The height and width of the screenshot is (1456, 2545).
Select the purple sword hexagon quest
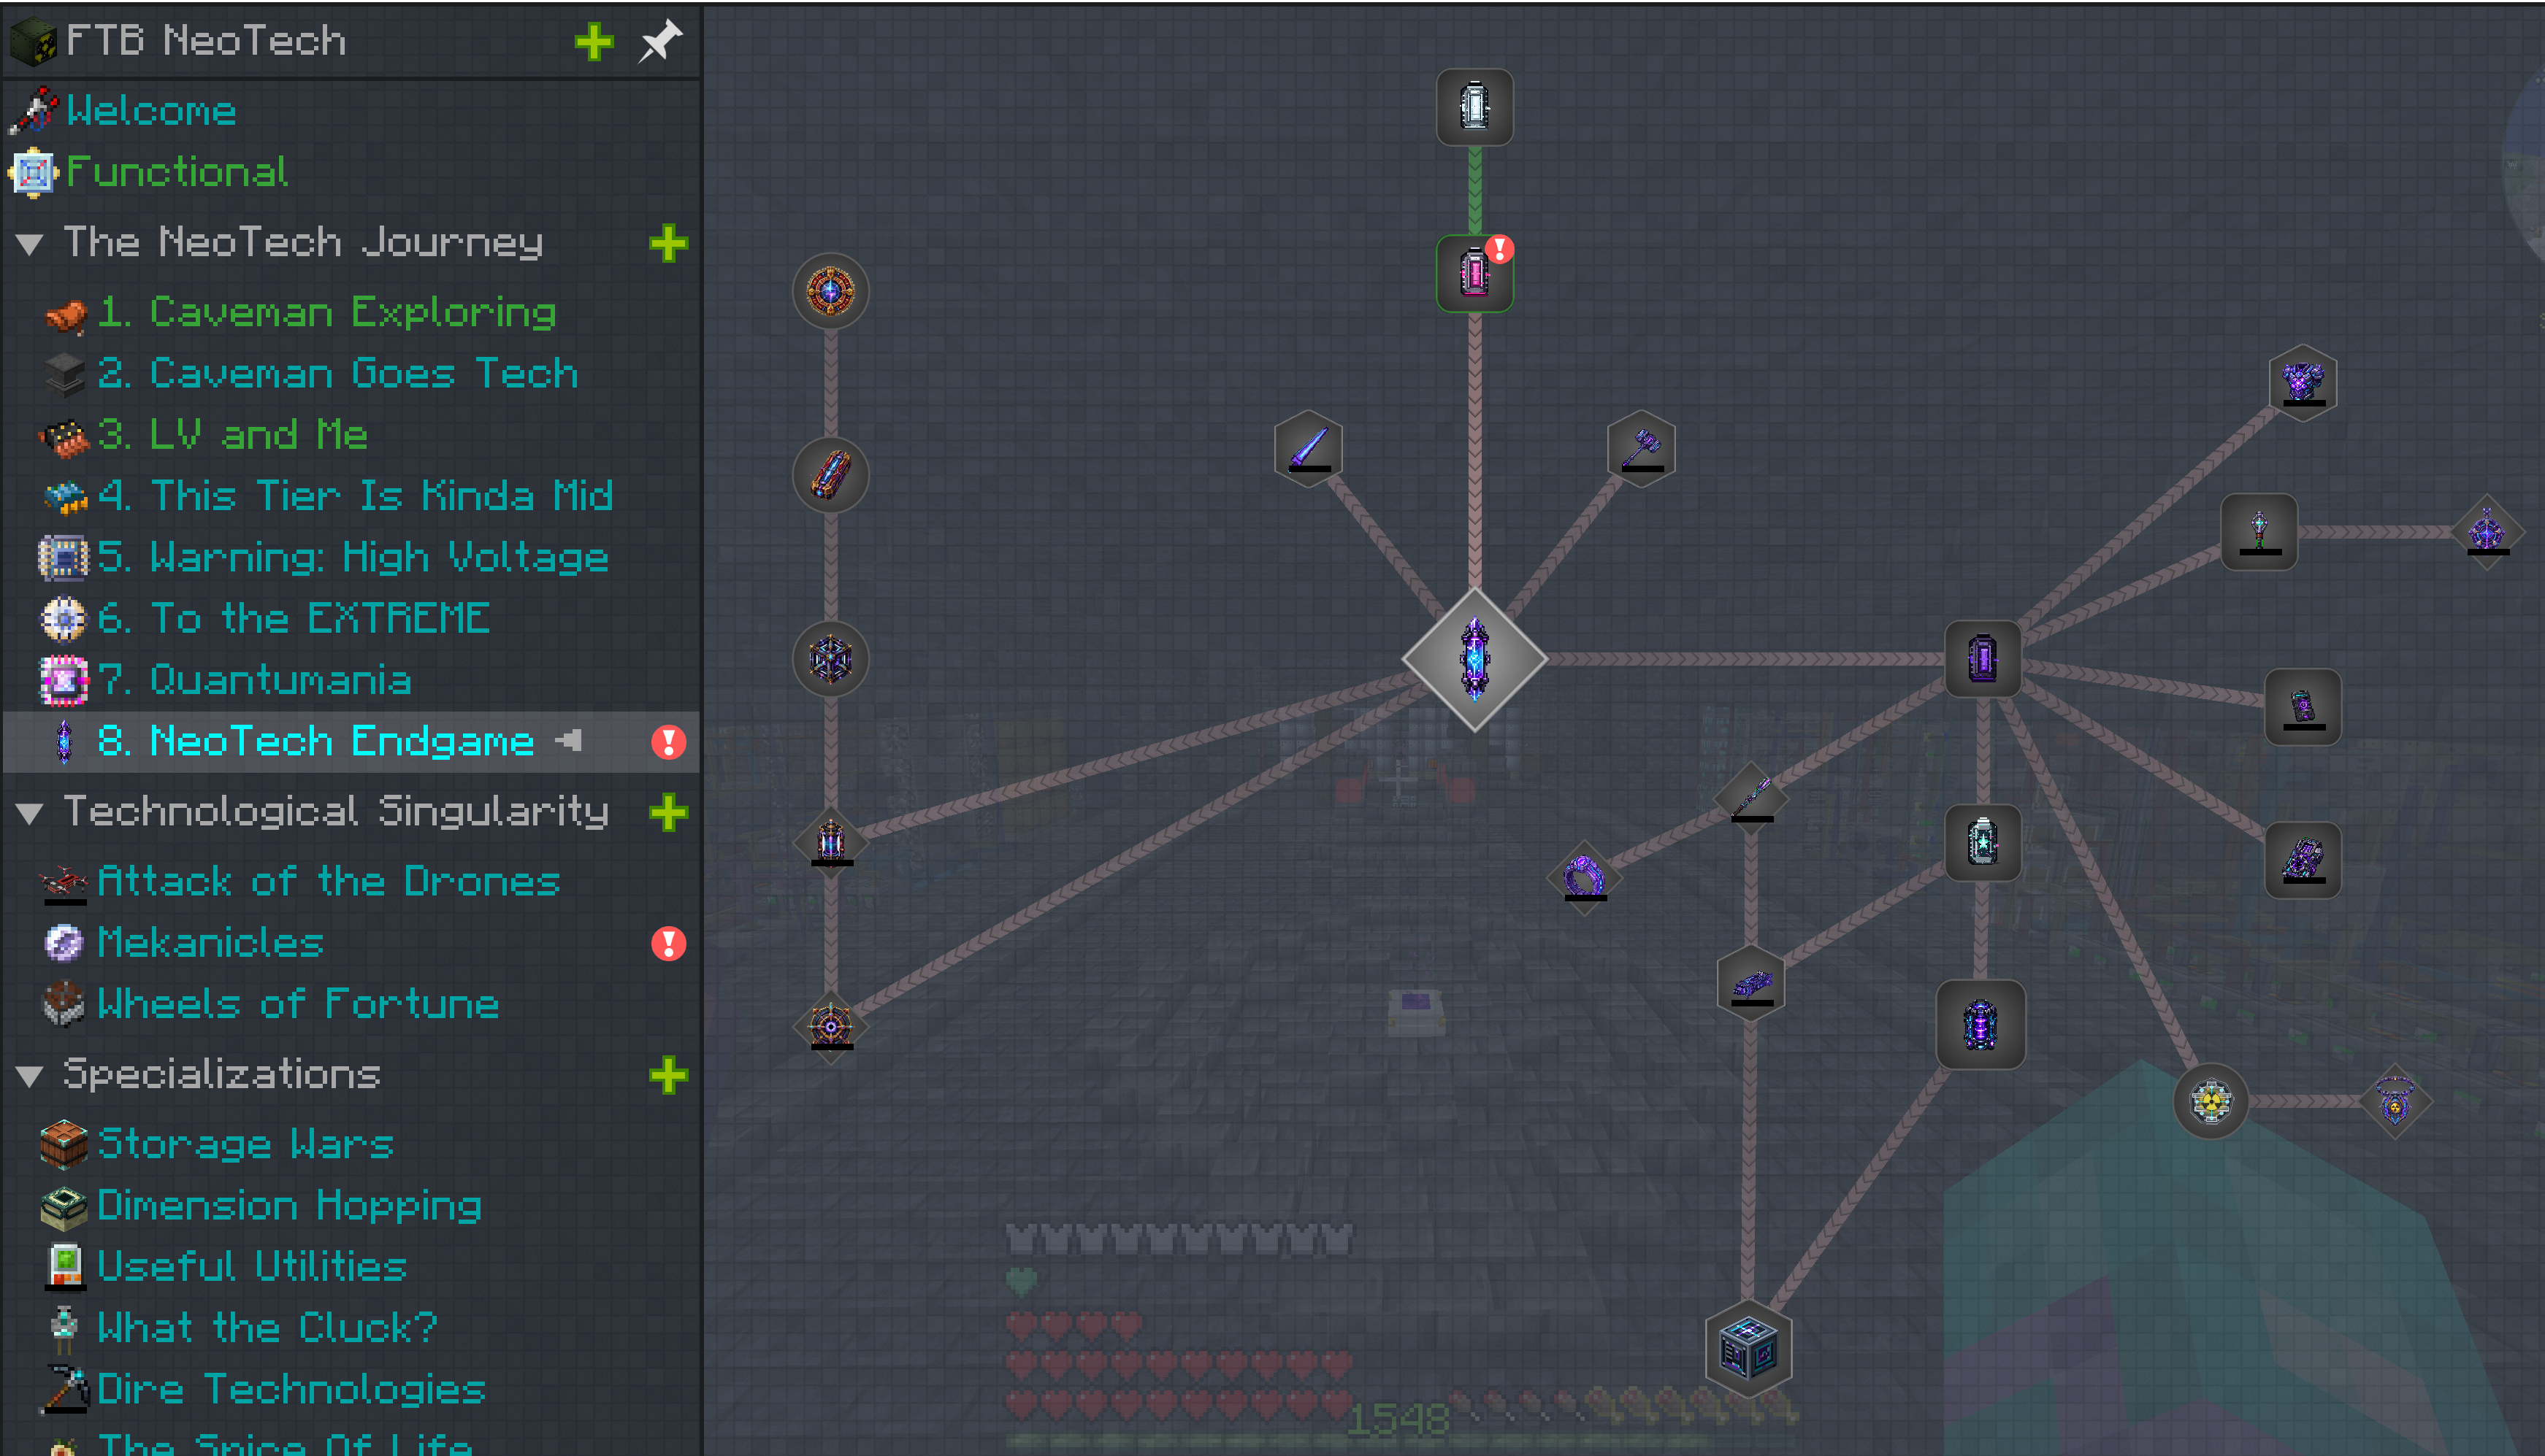click(x=1309, y=448)
